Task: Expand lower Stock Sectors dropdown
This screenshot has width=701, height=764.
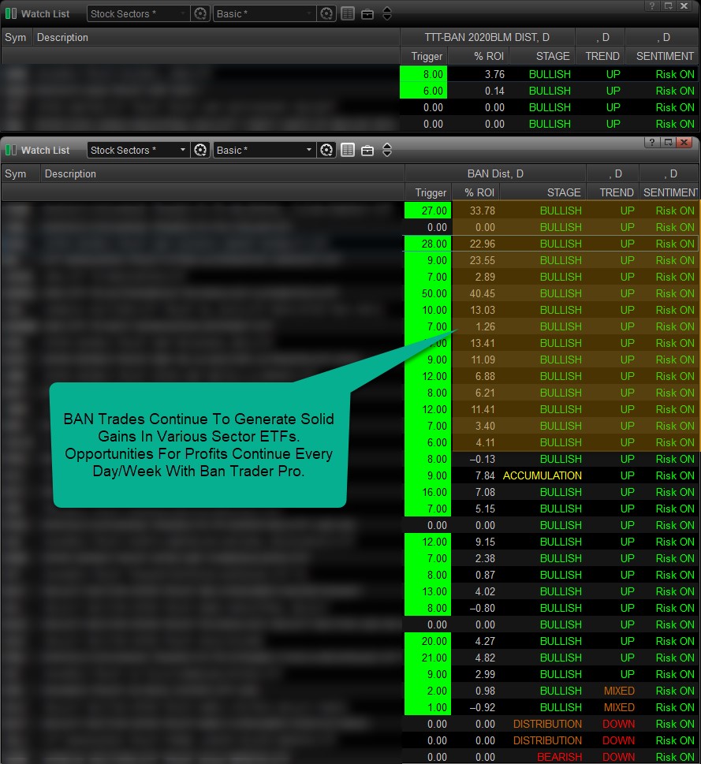Action: [138, 150]
